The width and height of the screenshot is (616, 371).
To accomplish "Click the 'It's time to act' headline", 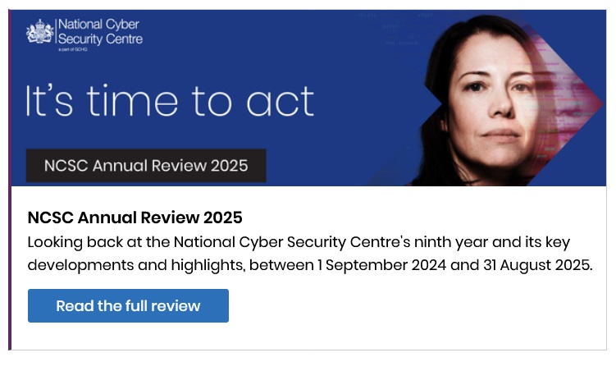I will [170, 101].
